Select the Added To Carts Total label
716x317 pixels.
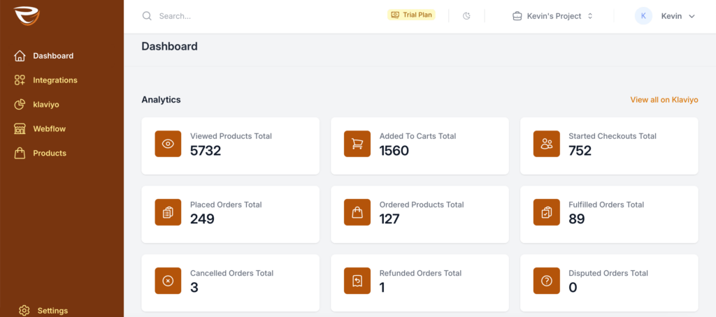(417, 136)
